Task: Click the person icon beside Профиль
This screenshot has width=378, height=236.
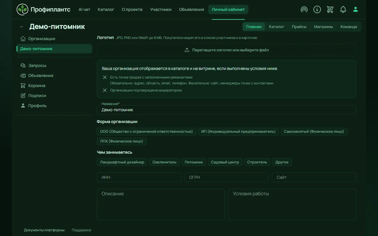Action: (x=23, y=106)
